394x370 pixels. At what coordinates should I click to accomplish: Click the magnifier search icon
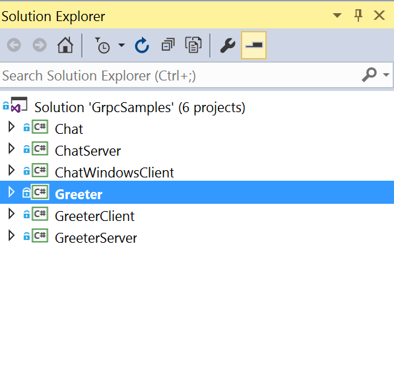(x=369, y=75)
